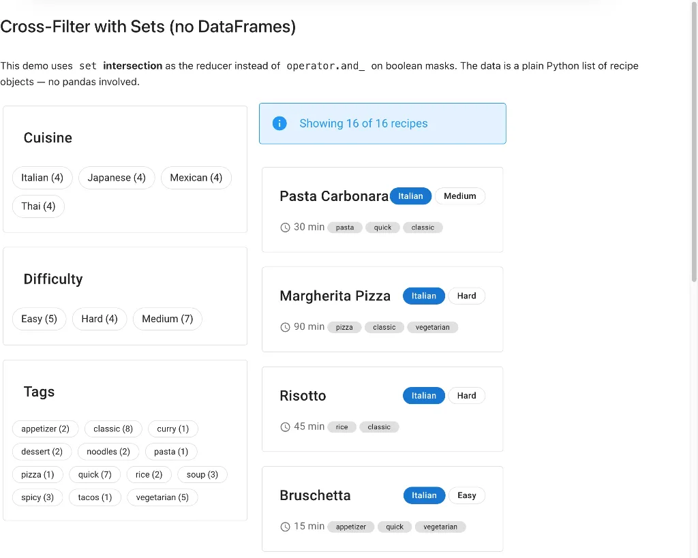The width and height of the screenshot is (698, 558).
Task: Click the clock icon on Pasta Carbonara
Action: tap(286, 228)
